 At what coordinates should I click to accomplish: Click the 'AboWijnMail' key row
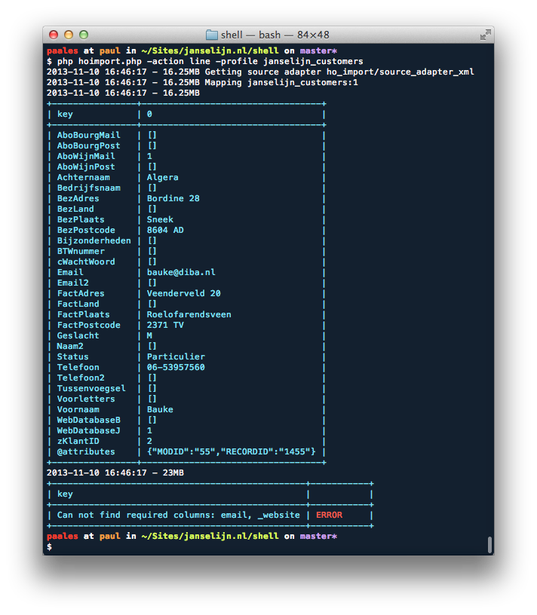[186, 157]
